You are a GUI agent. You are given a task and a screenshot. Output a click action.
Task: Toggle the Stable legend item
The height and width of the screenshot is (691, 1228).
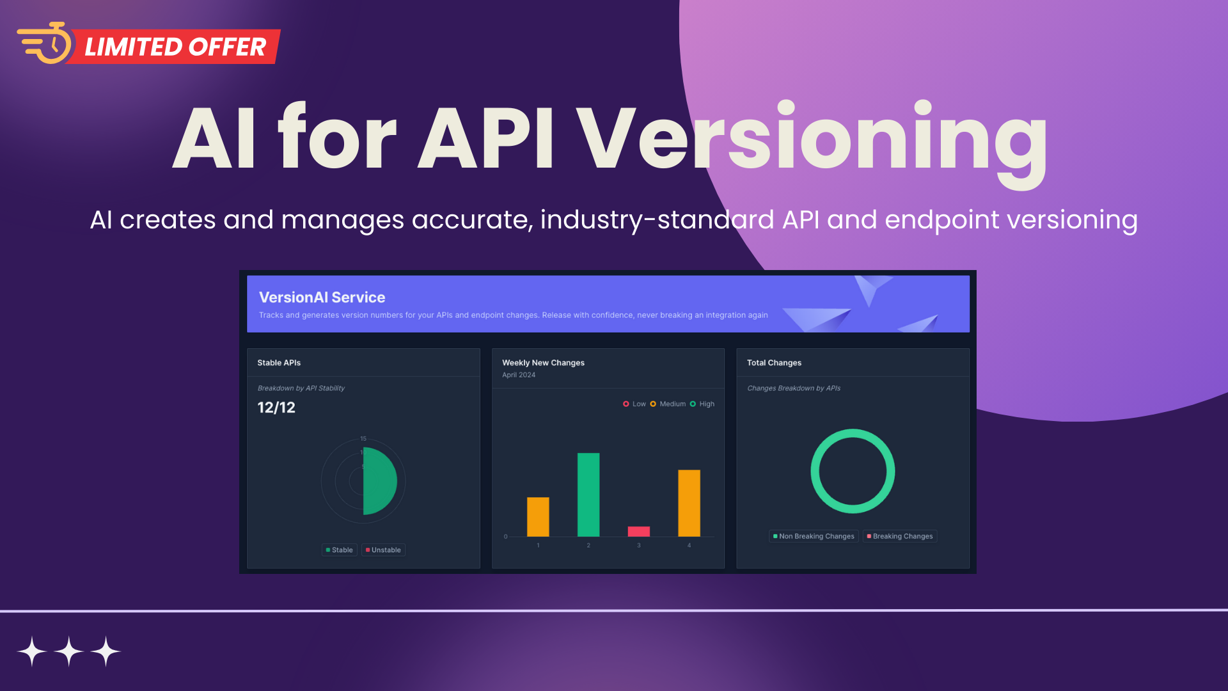tap(339, 550)
